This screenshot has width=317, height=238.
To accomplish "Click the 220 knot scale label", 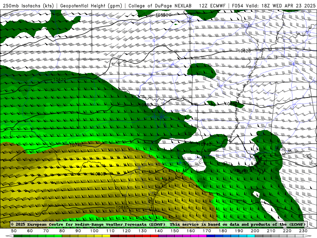I will click(x=287, y=231).
